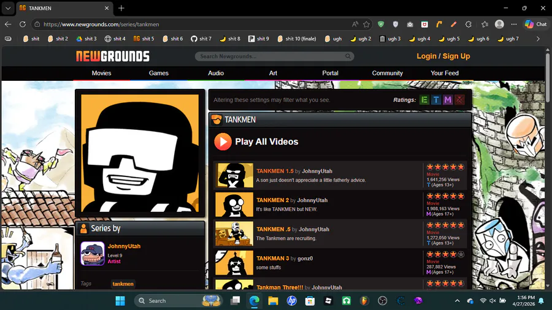Viewport: 552px width, 310px height.
Task: Open TANKMAN 3 movie link
Action: point(272,259)
